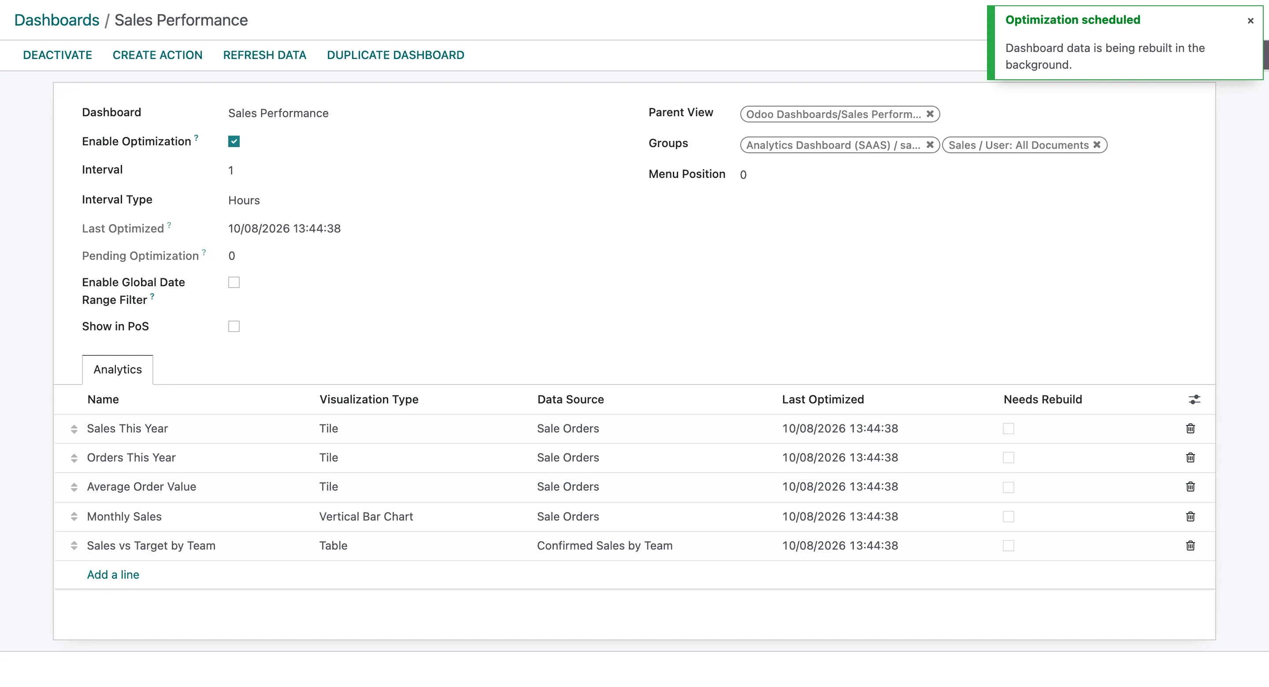Click reorder handle for Monthly Sales
The image size is (1269, 687).
pos(74,517)
